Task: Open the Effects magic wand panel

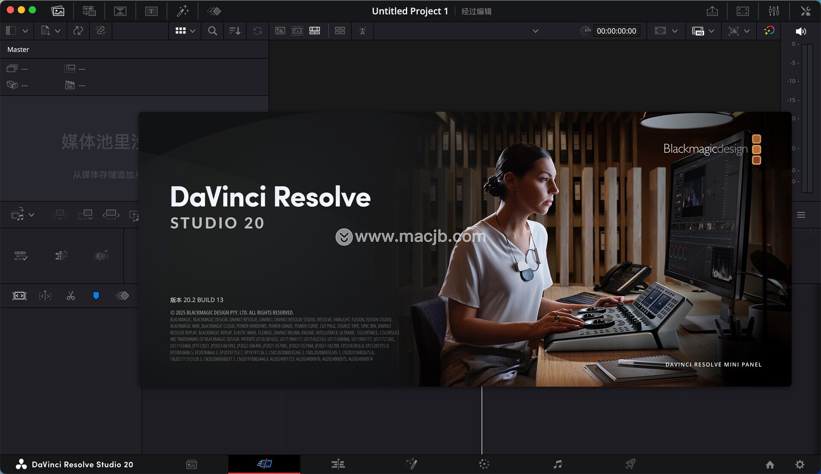Action: pos(183,11)
